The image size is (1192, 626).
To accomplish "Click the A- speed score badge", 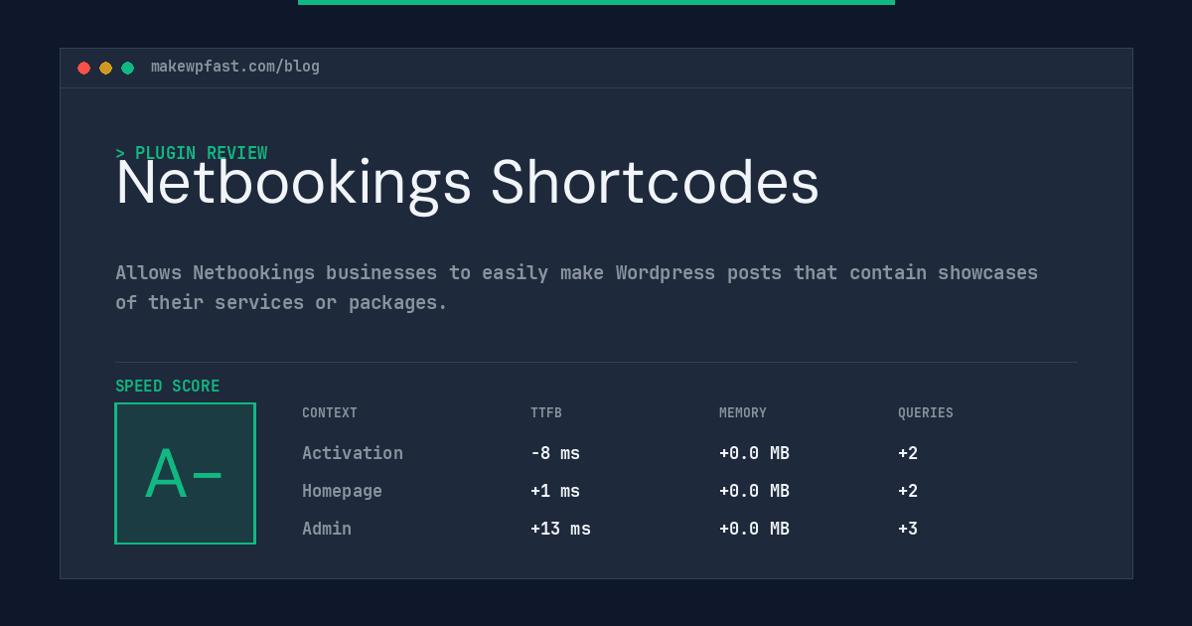I will 185,473.
